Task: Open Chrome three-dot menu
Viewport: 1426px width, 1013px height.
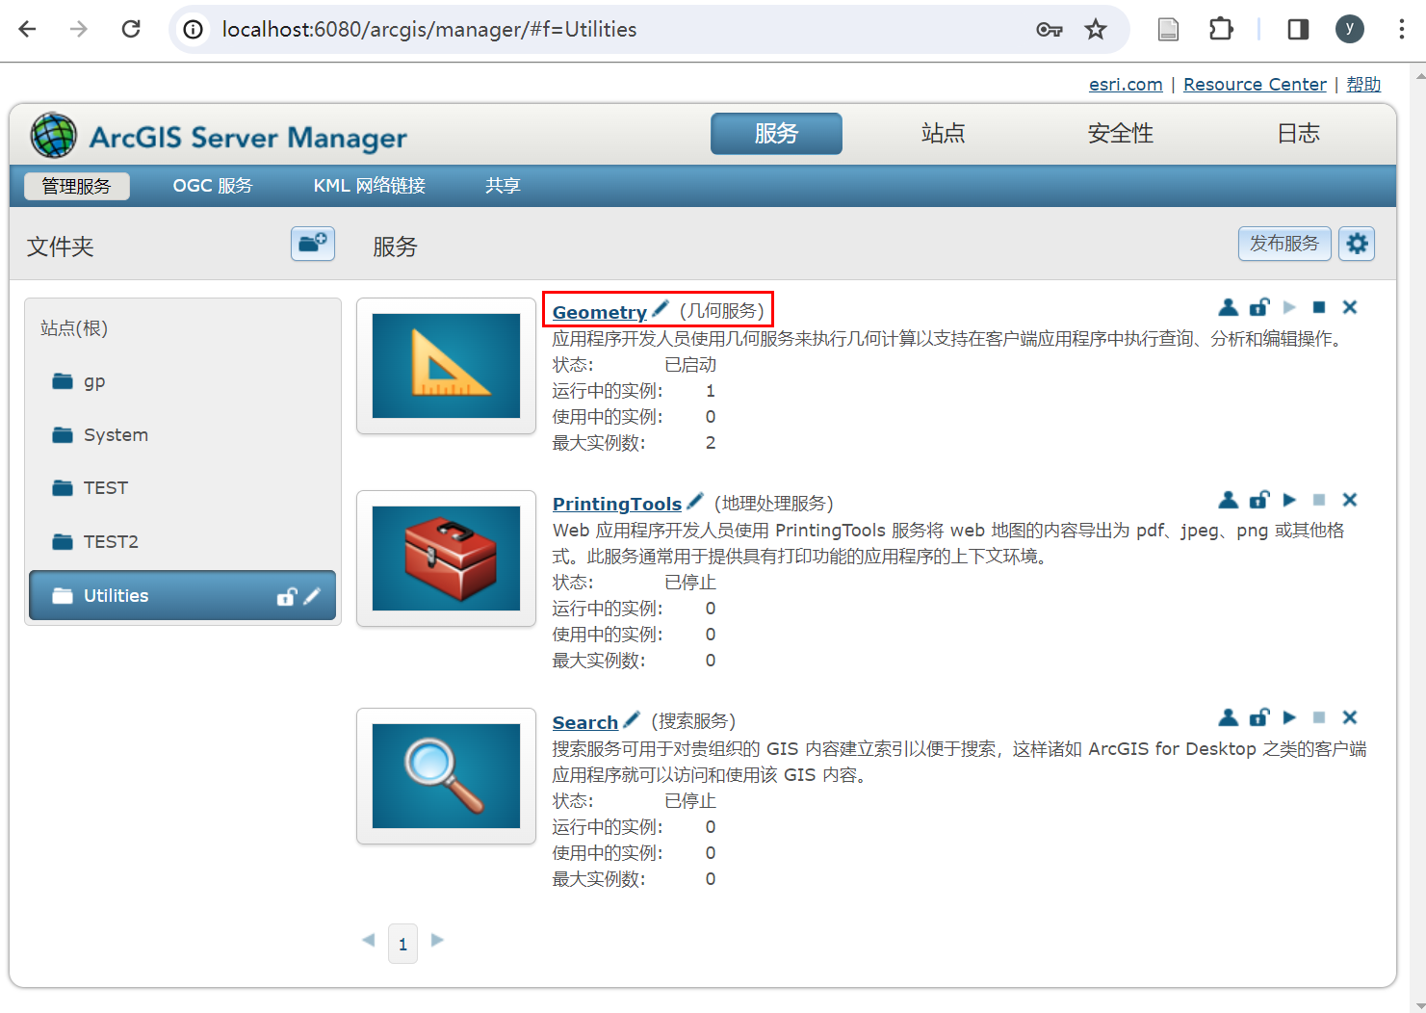Action: click(1401, 30)
